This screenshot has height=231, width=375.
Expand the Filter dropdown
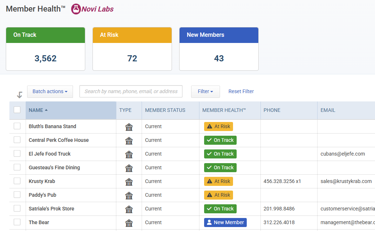[205, 92]
